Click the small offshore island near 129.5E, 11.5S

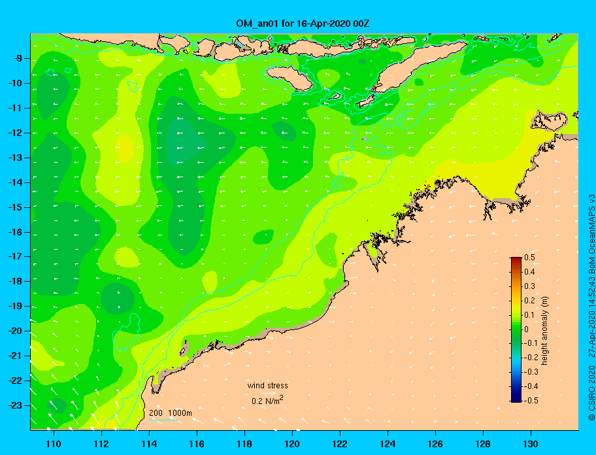549,120
